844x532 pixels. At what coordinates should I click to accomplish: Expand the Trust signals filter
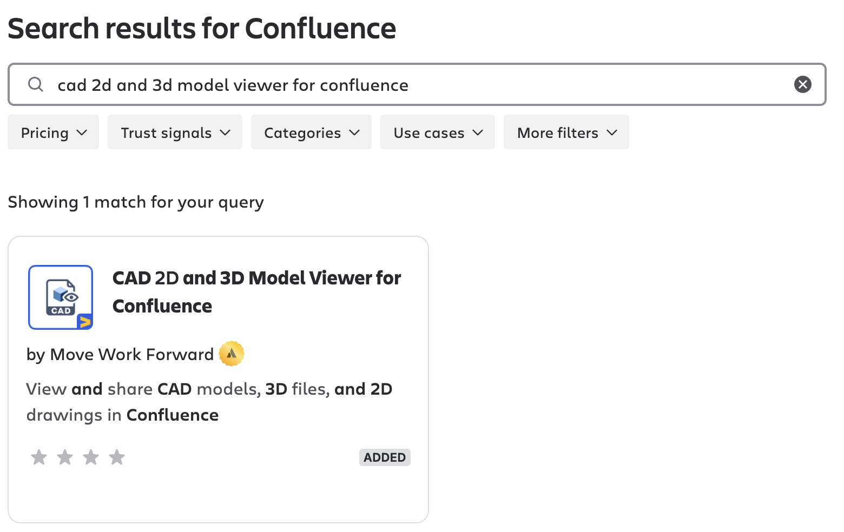(175, 132)
